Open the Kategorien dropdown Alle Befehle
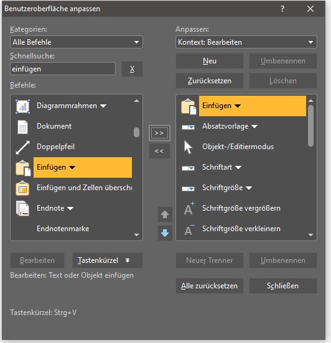Viewport: 331px width, 343px height. (77, 42)
